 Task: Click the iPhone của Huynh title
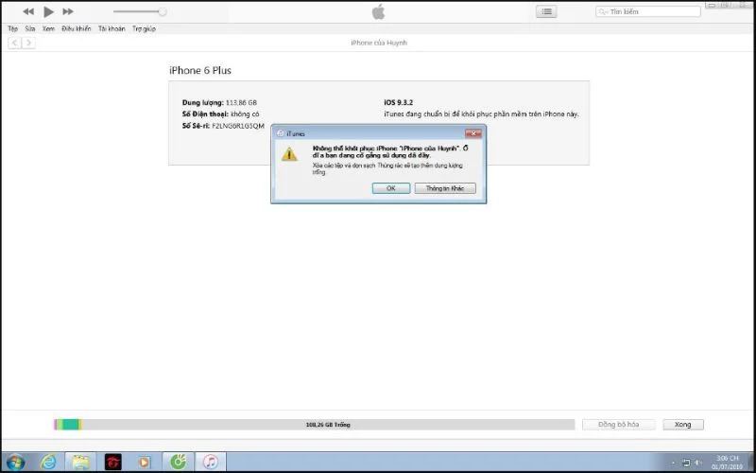point(379,43)
